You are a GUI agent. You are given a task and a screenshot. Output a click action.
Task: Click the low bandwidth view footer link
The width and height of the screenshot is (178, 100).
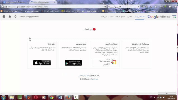(84, 76)
